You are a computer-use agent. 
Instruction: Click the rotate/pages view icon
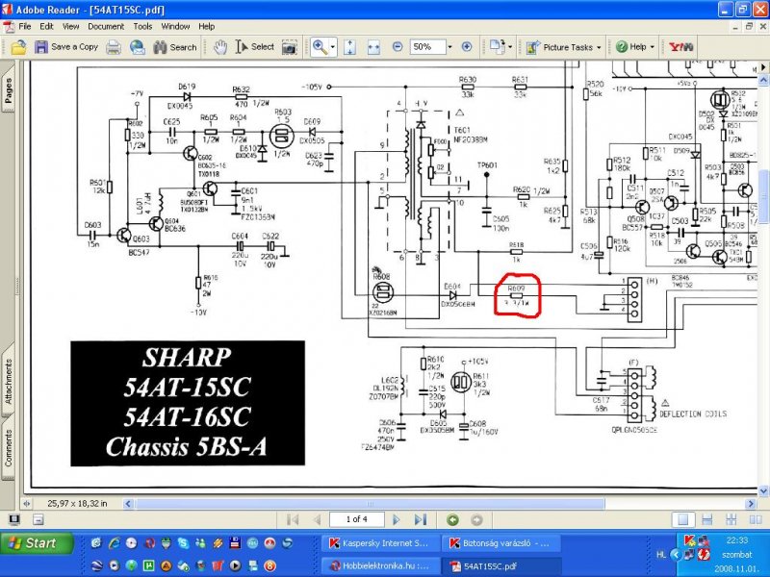pyautogui.click(x=497, y=47)
